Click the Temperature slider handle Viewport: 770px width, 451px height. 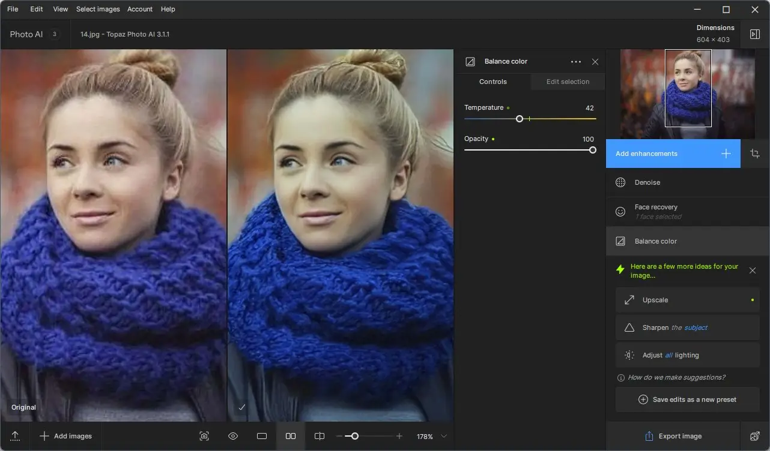coord(520,119)
